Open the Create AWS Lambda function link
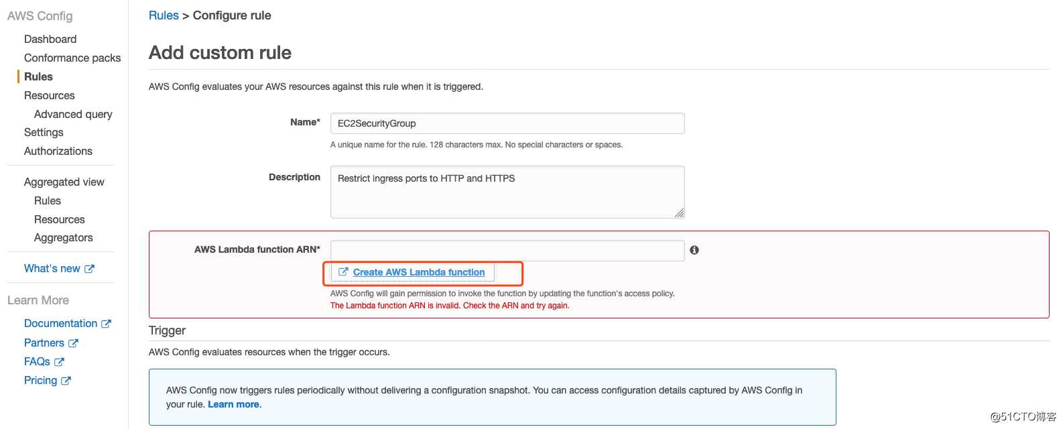This screenshot has width=1063, height=429. pos(419,272)
